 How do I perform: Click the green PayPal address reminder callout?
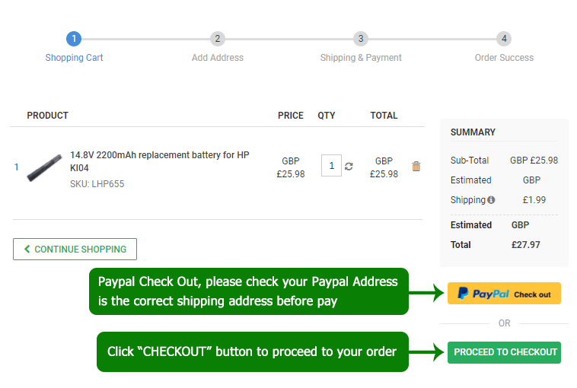pyautogui.click(x=248, y=291)
